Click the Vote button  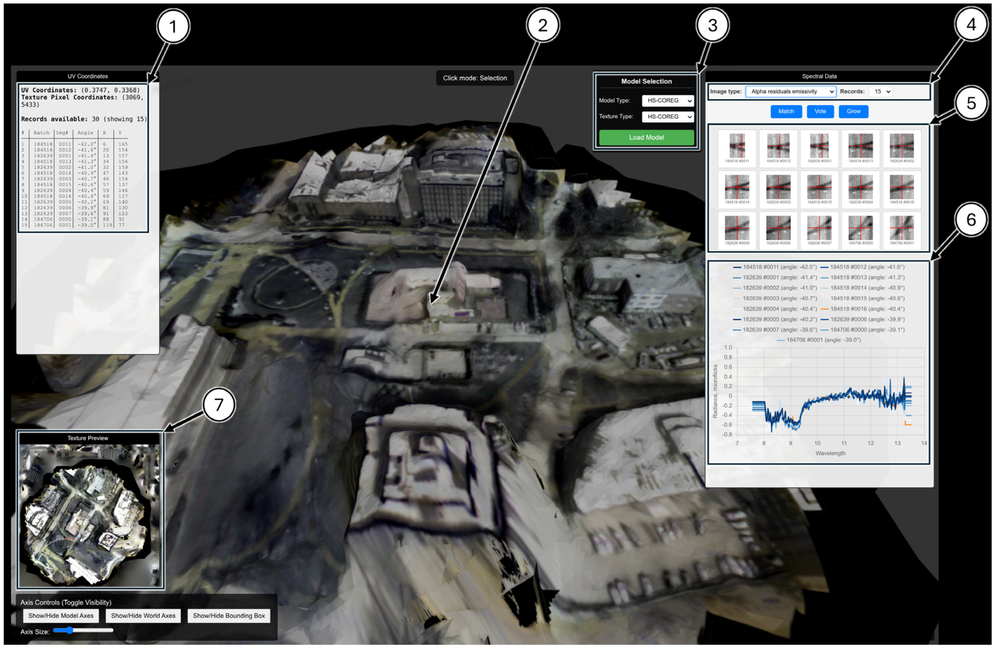pos(820,111)
